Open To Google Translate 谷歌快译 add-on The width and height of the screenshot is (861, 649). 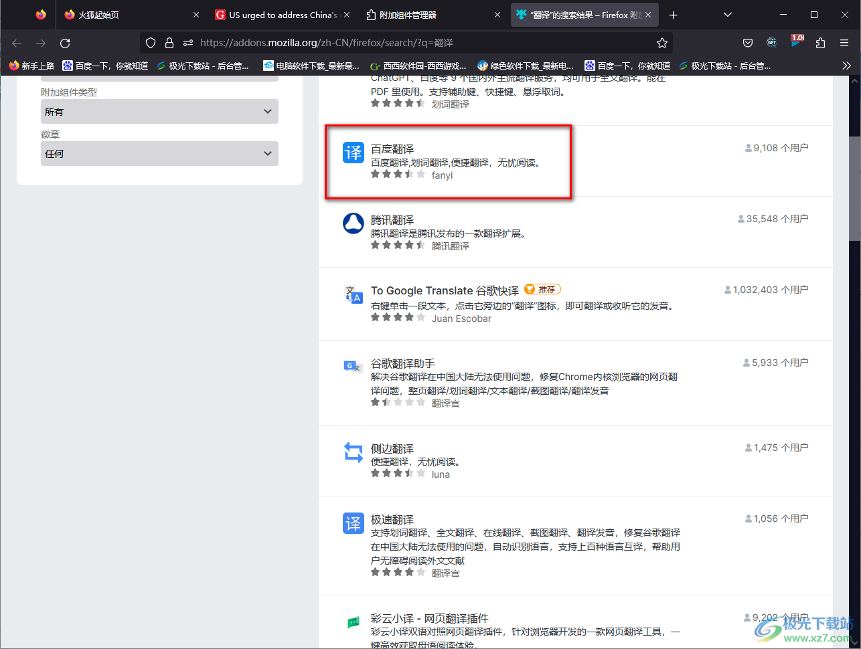coord(445,290)
